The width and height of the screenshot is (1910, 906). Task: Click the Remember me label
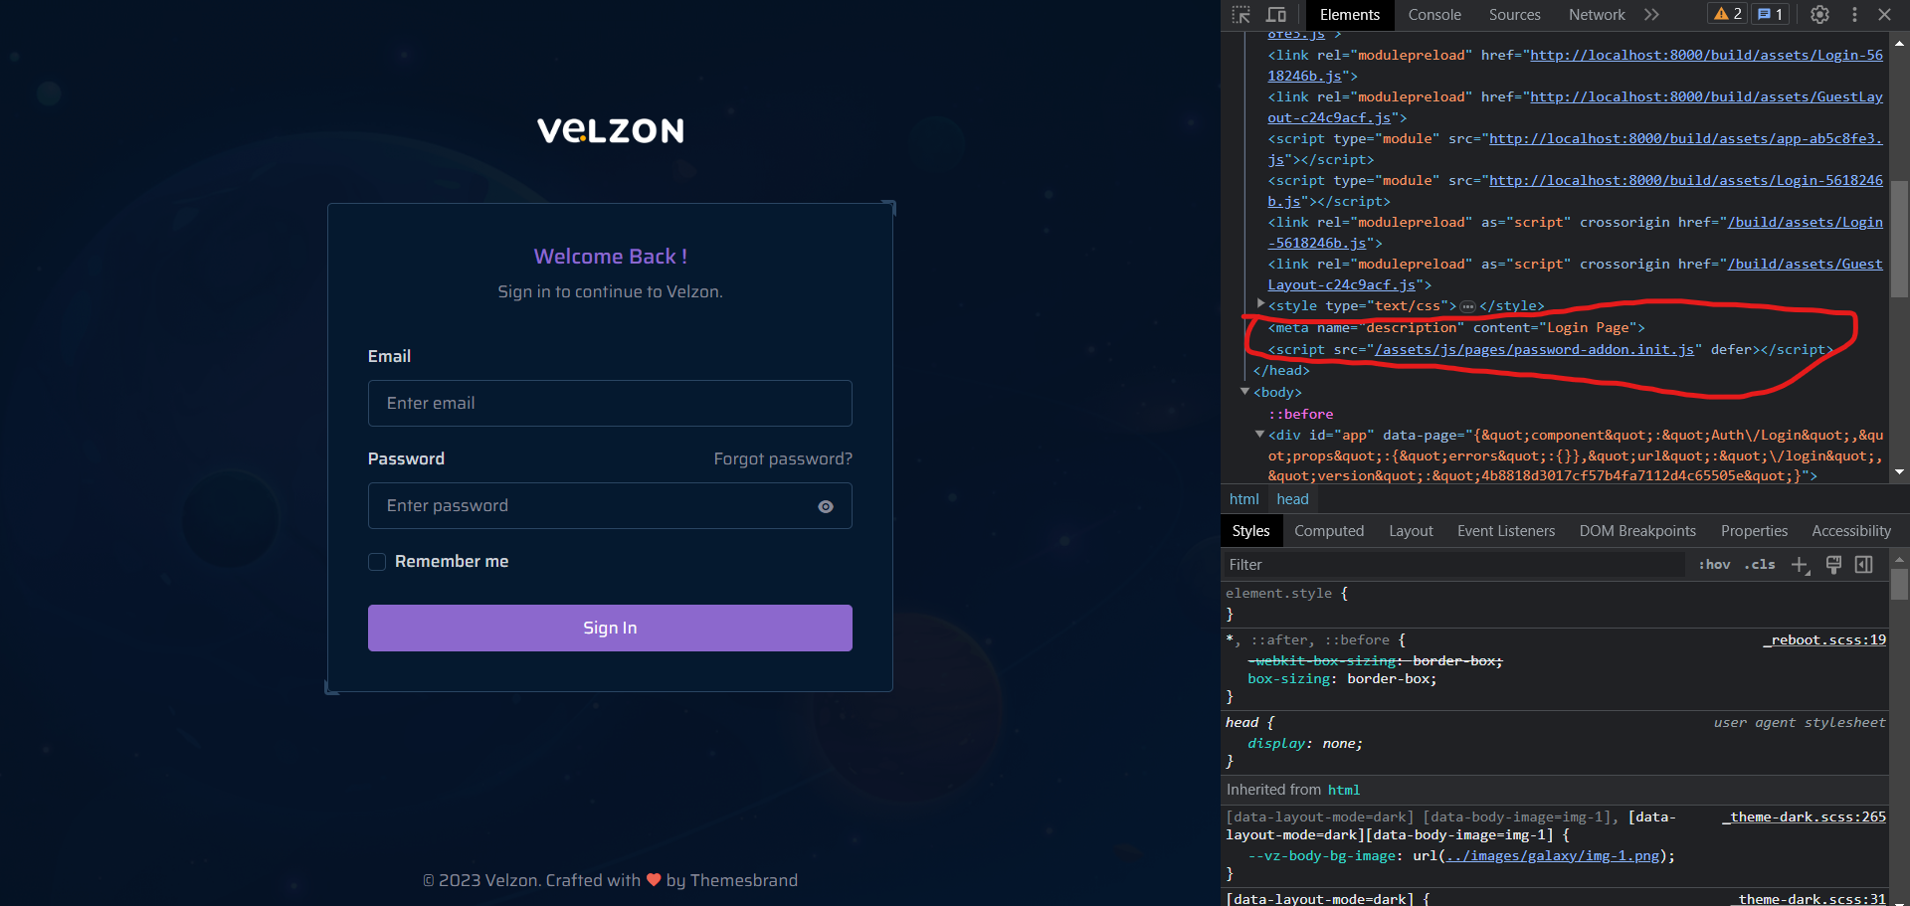tap(452, 562)
